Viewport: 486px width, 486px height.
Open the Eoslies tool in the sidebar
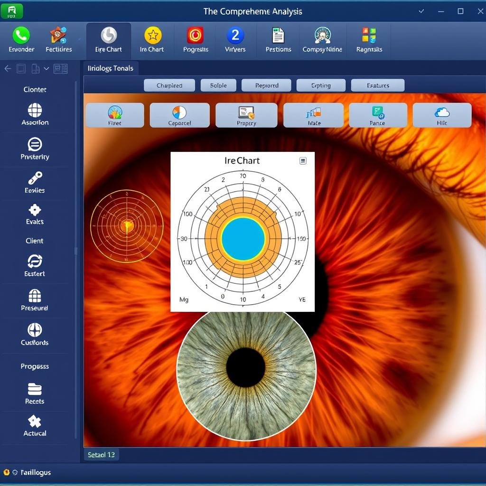pyautogui.click(x=34, y=183)
